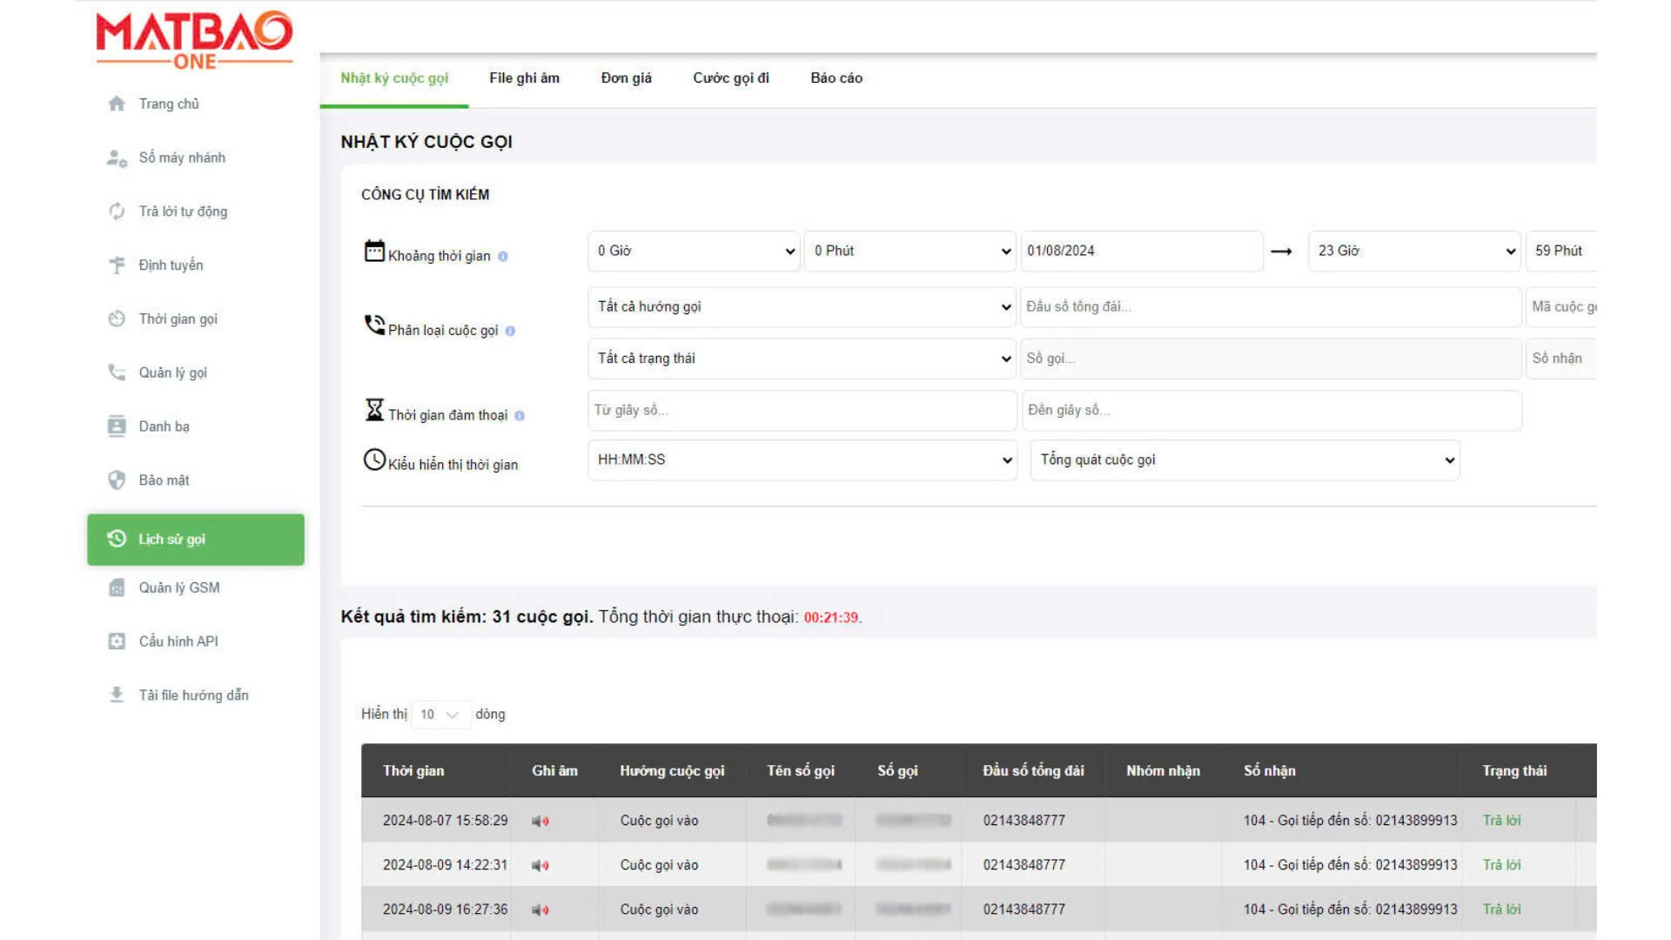The image size is (1671, 940).
Task: Play recording for the 15:58:29 call
Action: (540, 821)
